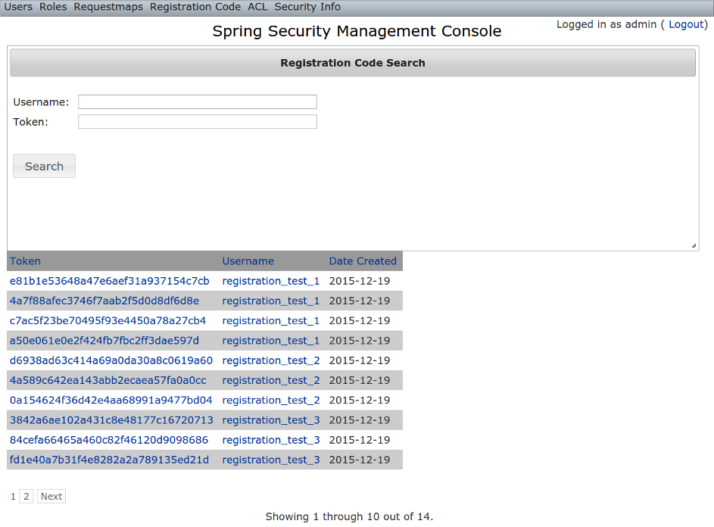Sort results by the Token column
Screen dimensions: 714x527
[x=25, y=260]
